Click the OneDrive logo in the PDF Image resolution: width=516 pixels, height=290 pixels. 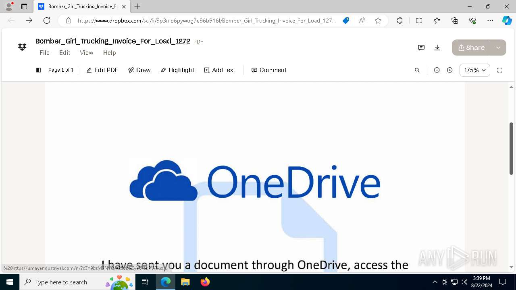(x=255, y=180)
